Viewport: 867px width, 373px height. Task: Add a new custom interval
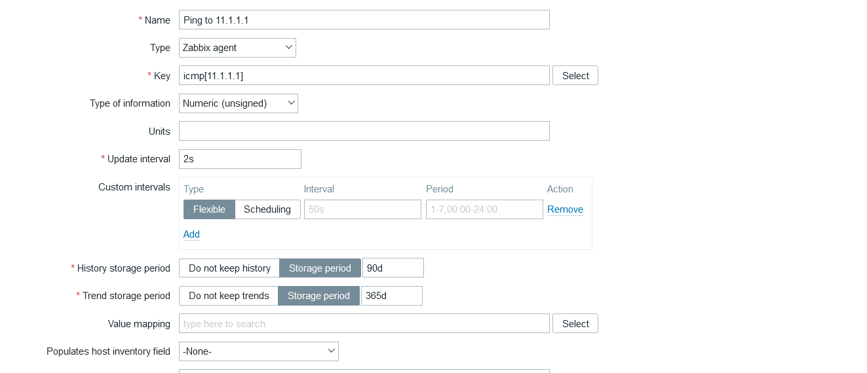click(191, 234)
